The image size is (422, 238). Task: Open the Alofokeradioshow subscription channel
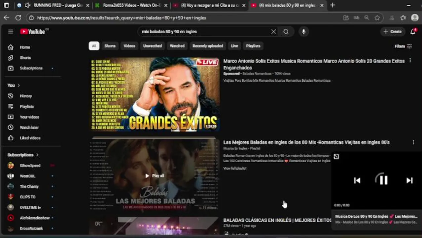click(x=35, y=218)
